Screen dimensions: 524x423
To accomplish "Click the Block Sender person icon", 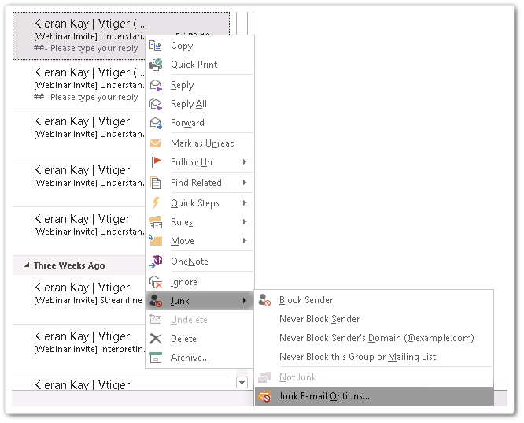I will tap(264, 300).
